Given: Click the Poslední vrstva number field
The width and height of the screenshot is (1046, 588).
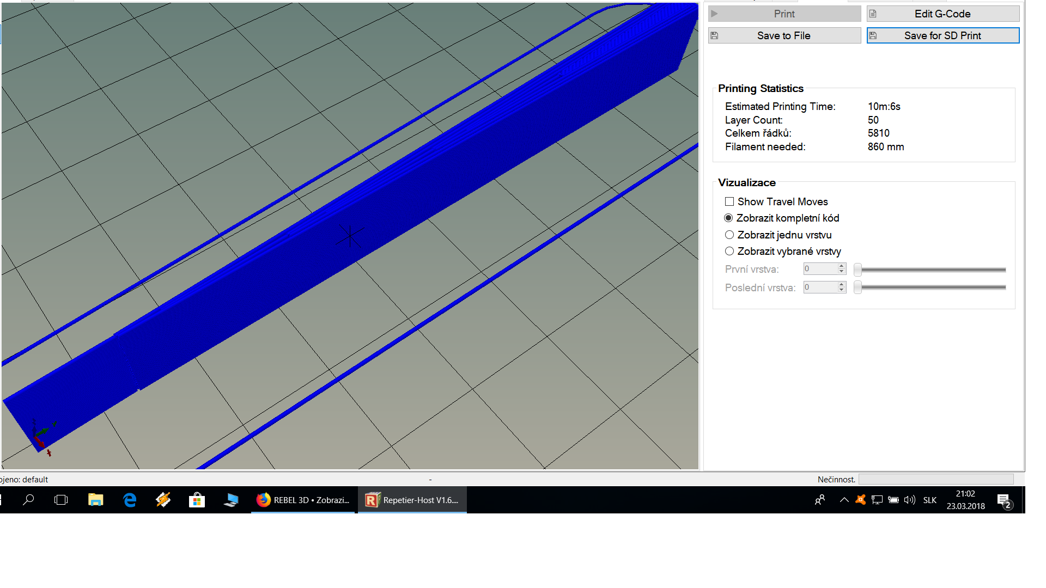Looking at the screenshot, I should point(820,287).
